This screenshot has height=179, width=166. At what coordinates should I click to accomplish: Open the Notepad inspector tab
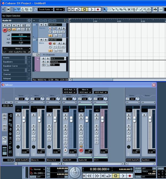[14, 78]
